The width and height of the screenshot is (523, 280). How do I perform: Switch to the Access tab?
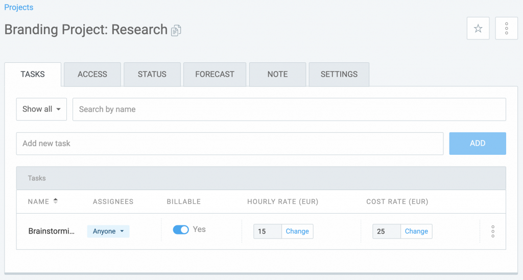(92, 74)
